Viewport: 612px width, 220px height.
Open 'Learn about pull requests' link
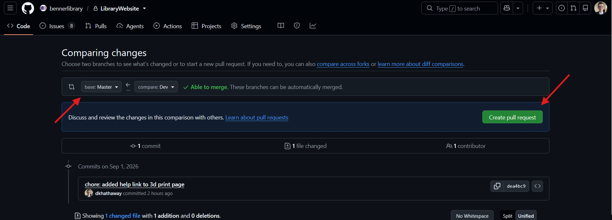point(257,118)
